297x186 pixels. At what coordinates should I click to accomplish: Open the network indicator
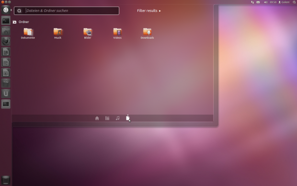tap(252, 2)
